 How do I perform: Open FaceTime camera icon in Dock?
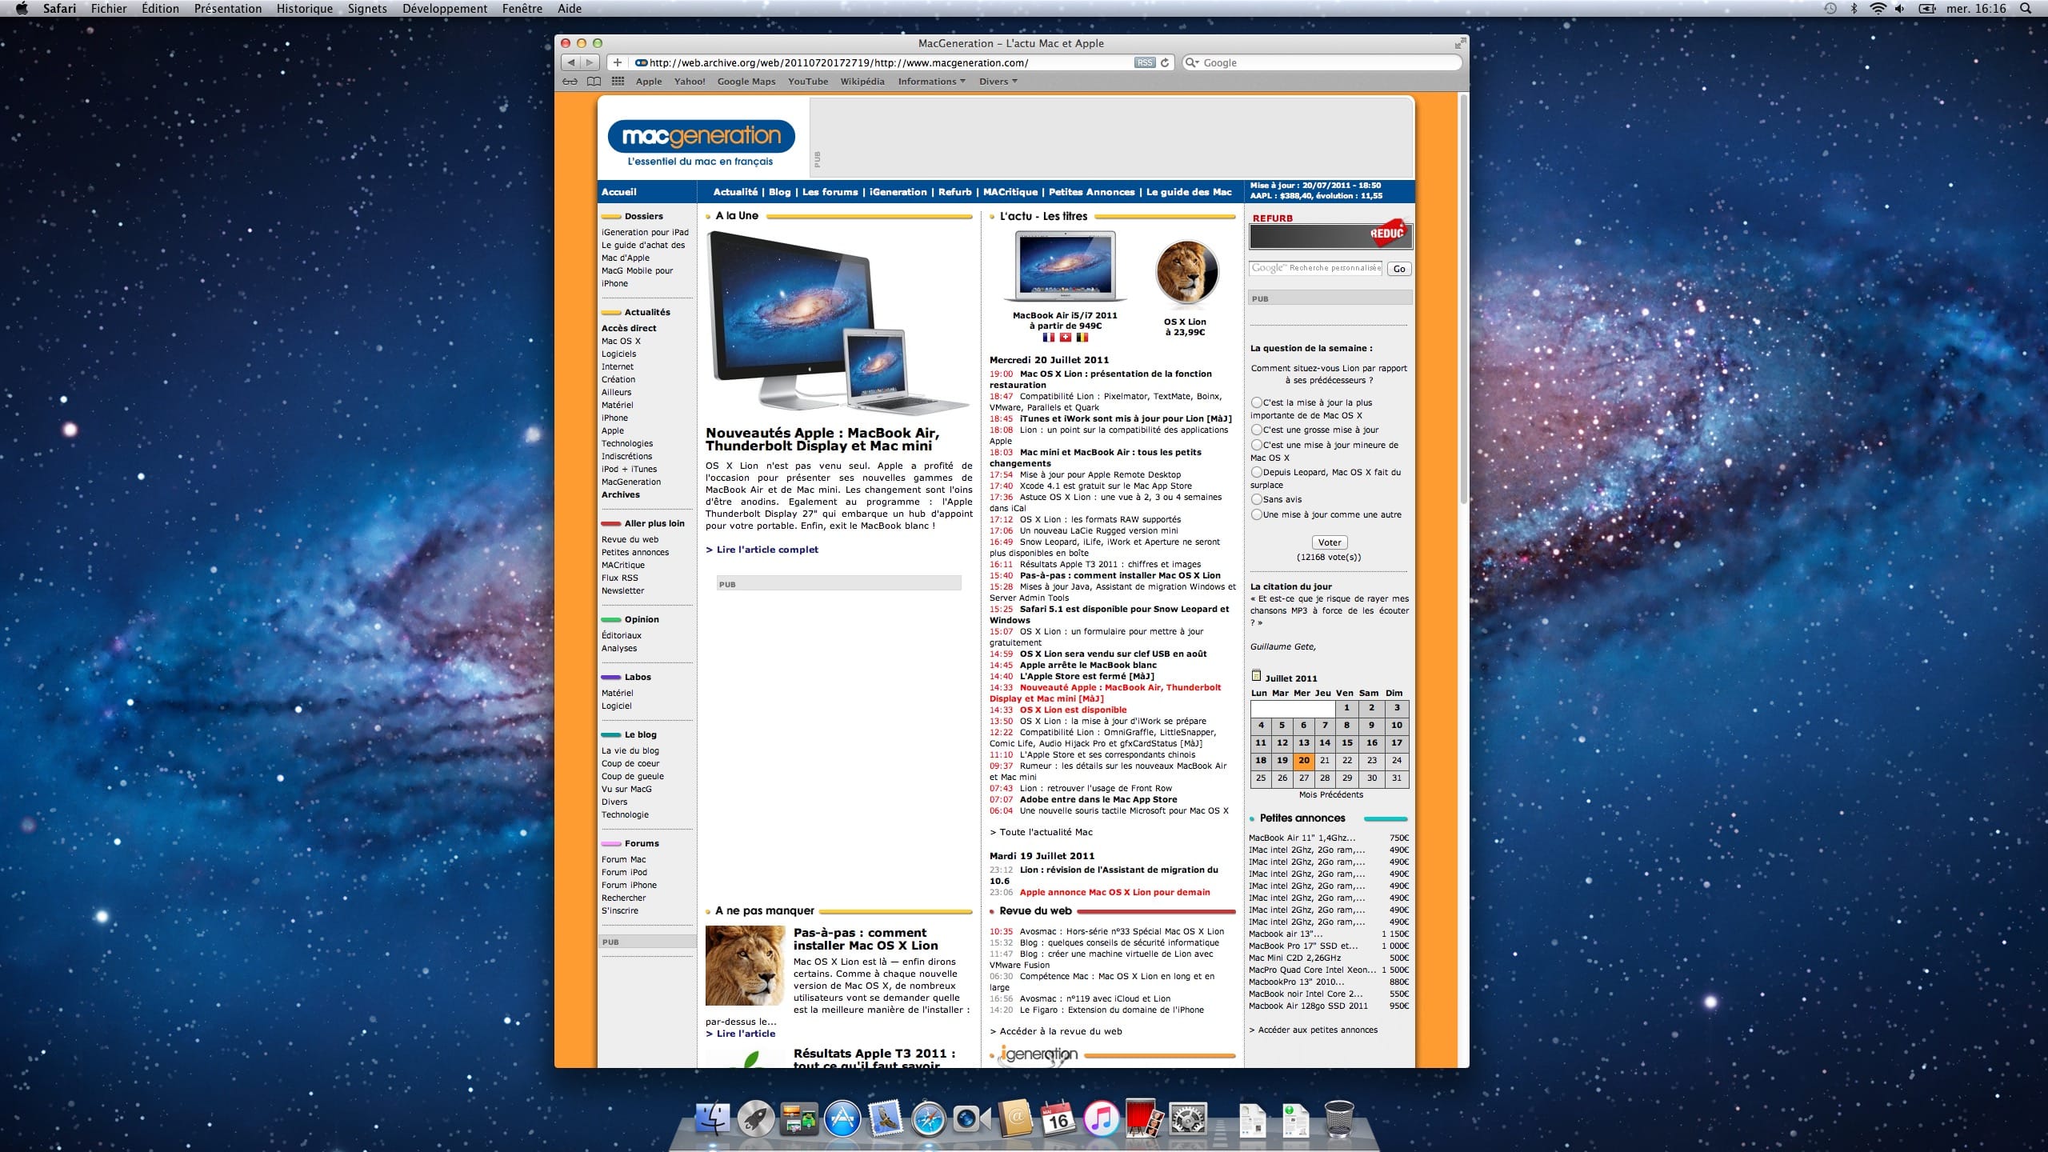coord(971,1119)
